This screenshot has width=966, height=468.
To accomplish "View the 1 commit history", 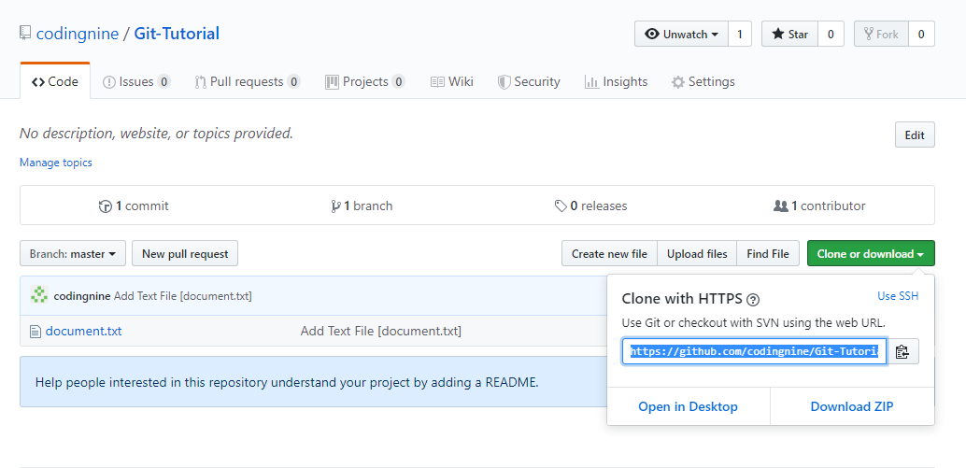I will [134, 206].
